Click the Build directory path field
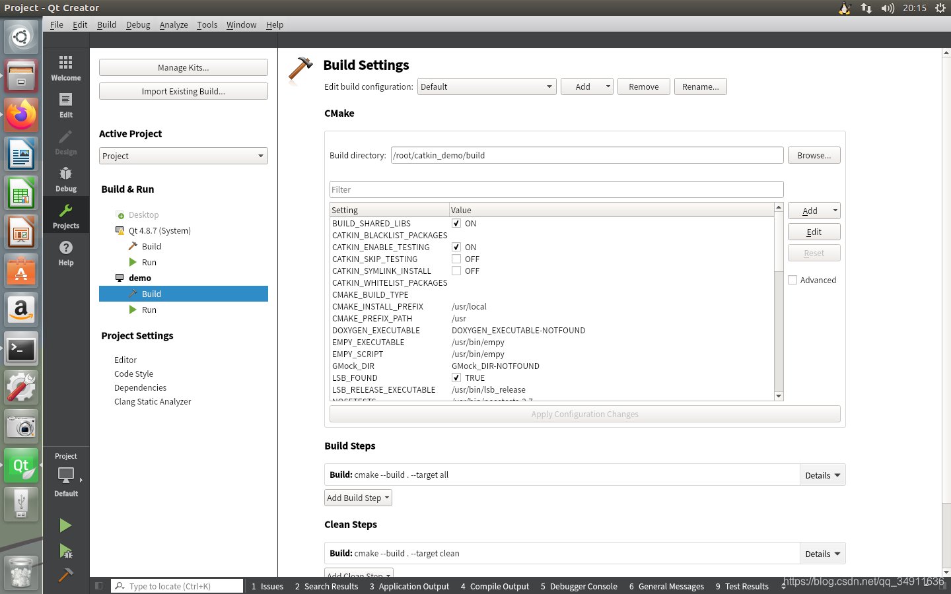This screenshot has height=594, width=951. pos(587,155)
